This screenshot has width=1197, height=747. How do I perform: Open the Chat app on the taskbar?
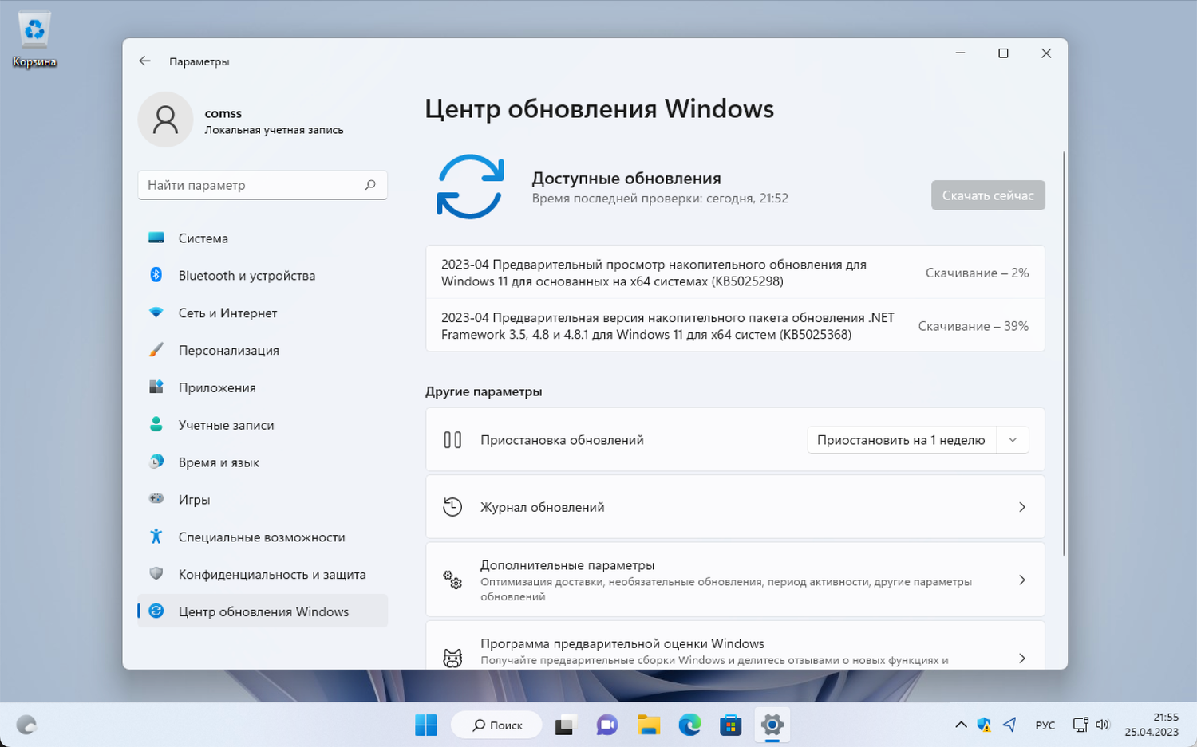tap(607, 725)
